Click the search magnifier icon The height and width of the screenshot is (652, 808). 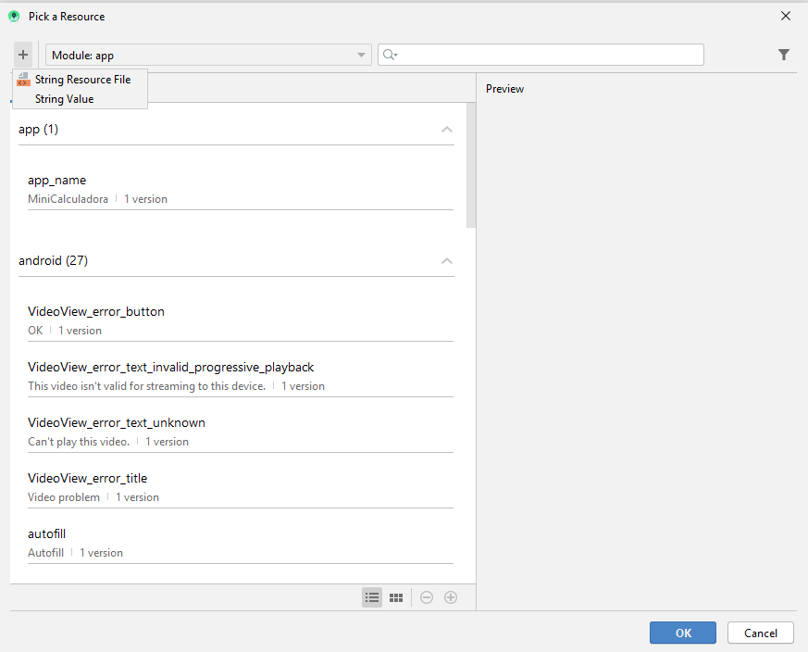click(390, 55)
